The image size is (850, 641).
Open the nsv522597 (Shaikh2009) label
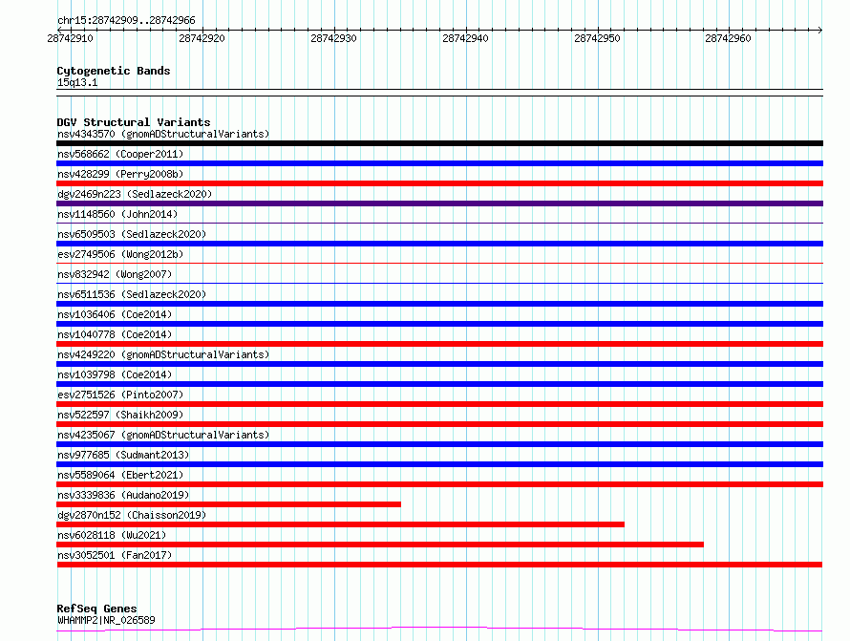(x=120, y=415)
